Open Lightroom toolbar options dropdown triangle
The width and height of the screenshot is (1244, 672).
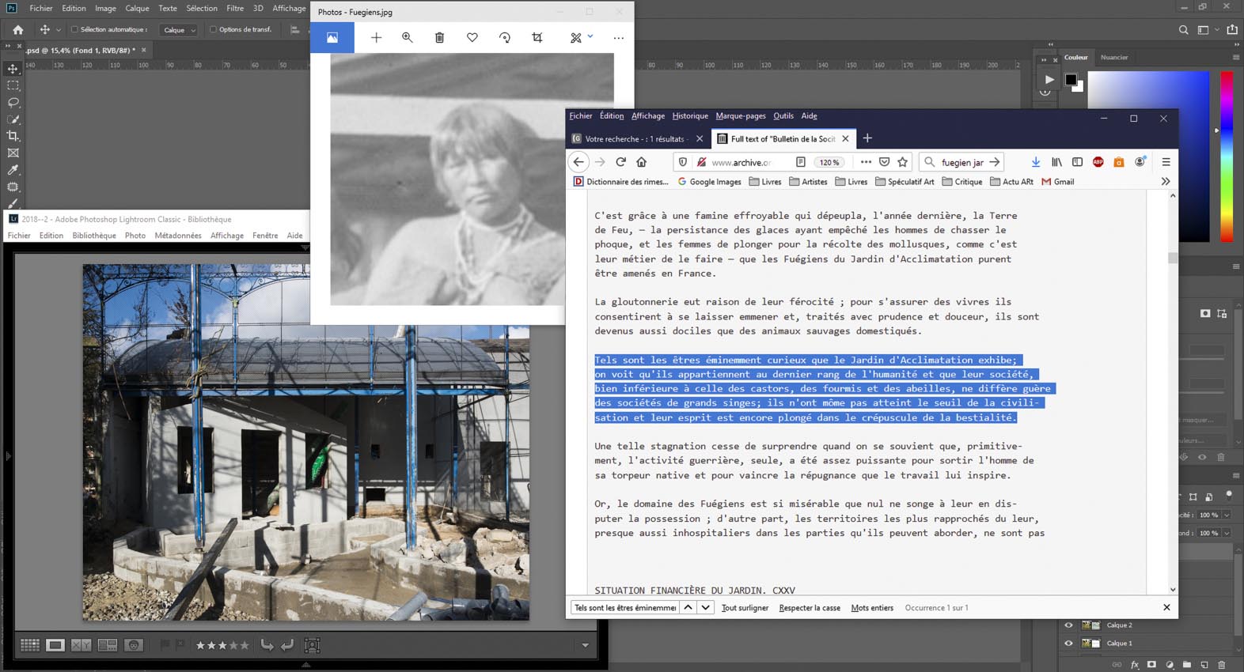click(x=586, y=645)
